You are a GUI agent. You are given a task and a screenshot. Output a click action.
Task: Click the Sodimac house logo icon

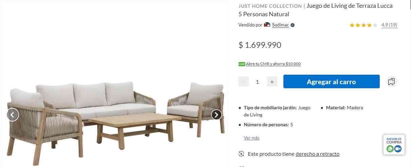(267, 25)
